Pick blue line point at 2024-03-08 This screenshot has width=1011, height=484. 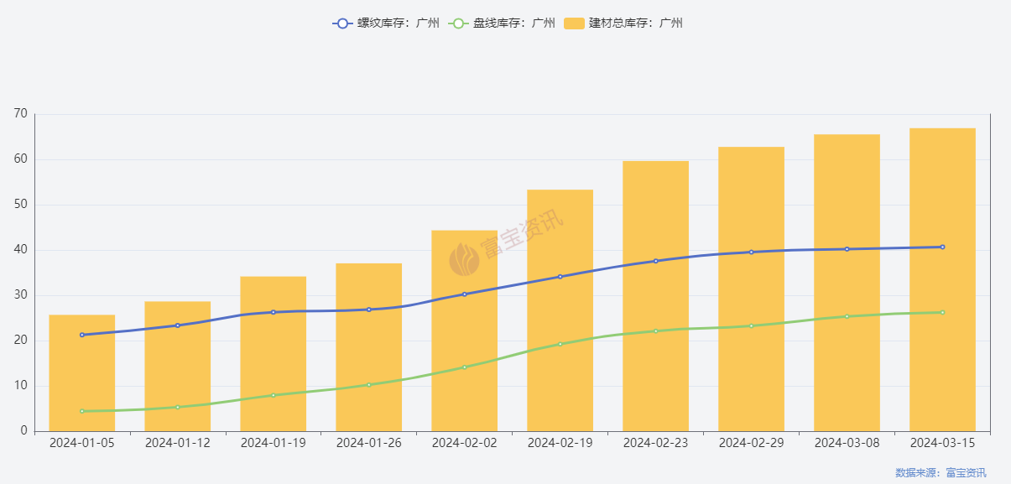pyautogui.click(x=847, y=249)
